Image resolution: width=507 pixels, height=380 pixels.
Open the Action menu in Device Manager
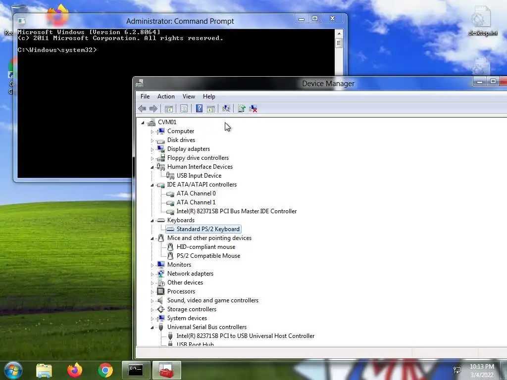pyautogui.click(x=166, y=96)
